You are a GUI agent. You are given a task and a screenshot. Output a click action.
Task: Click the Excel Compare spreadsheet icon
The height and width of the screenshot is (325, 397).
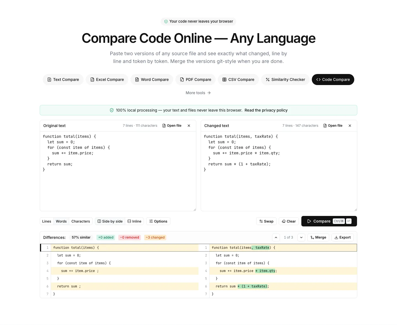pyautogui.click(x=92, y=80)
